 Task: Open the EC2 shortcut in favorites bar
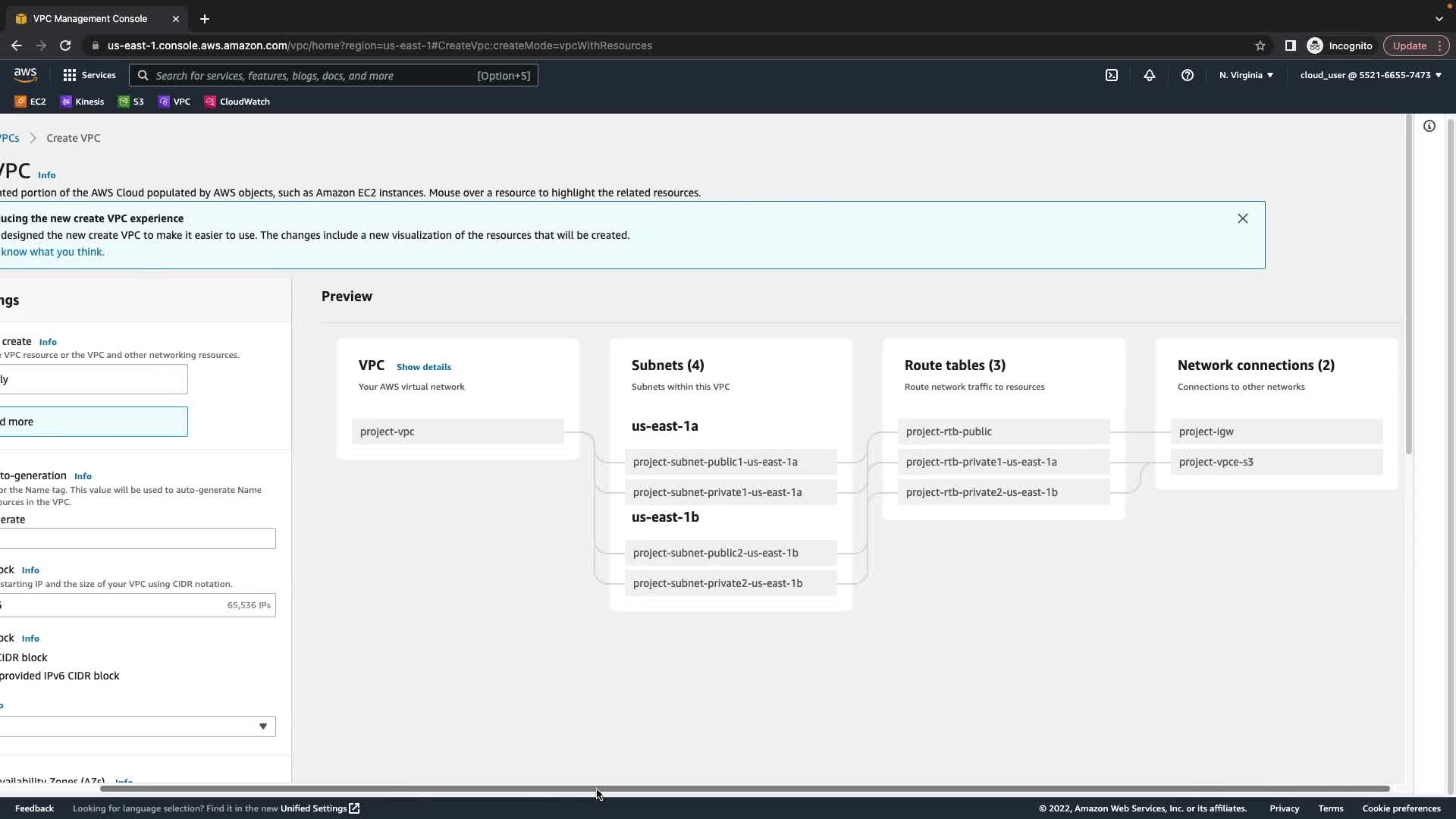click(30, 102)
